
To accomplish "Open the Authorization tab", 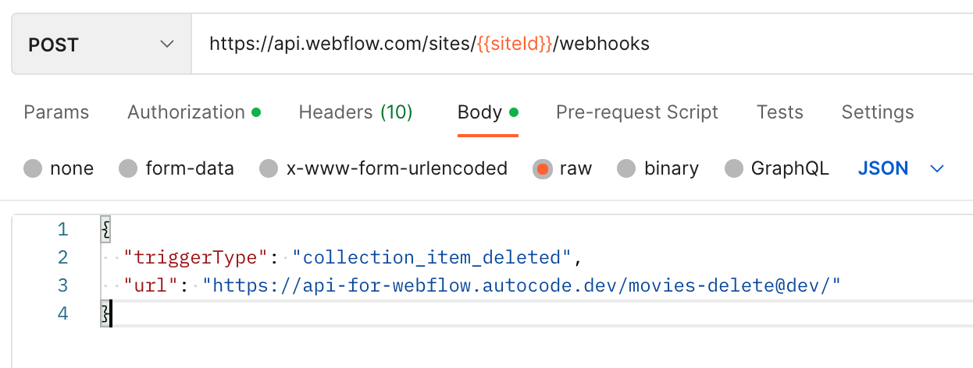I will pyautogui.click(x=187, y=112).
